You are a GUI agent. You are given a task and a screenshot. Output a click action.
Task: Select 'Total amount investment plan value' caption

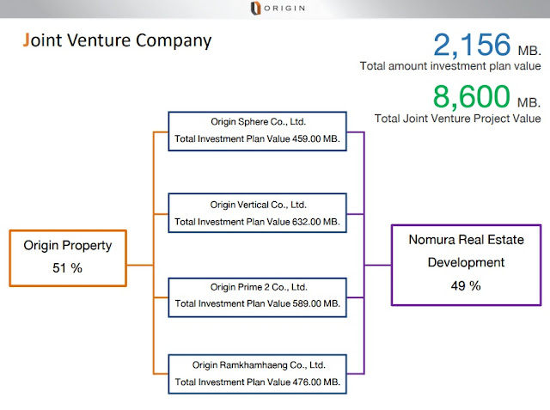(450, 66)
